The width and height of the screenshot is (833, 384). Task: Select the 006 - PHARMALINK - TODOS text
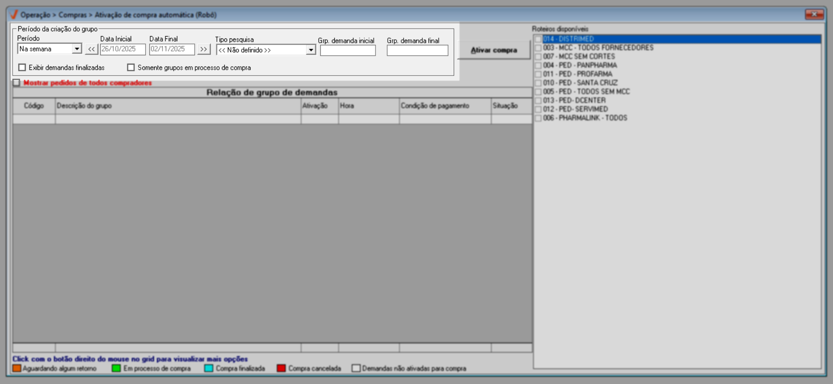(585, 118)
